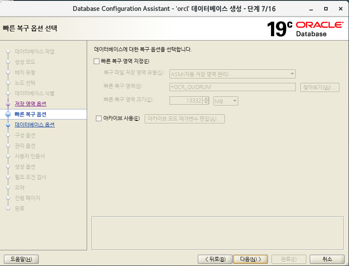The width and height of the screenshot is (349, 266).
Task: Open the MB size unit dropdown
Action: pyautogui.click(x=226, y=101)
